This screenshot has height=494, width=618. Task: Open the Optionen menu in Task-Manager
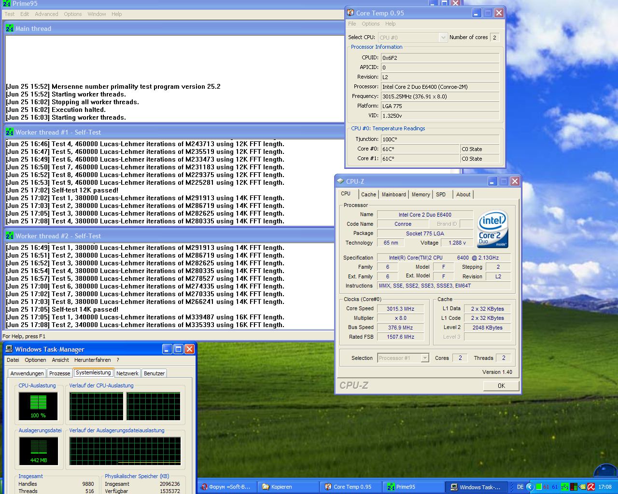(x=36, y=360)
